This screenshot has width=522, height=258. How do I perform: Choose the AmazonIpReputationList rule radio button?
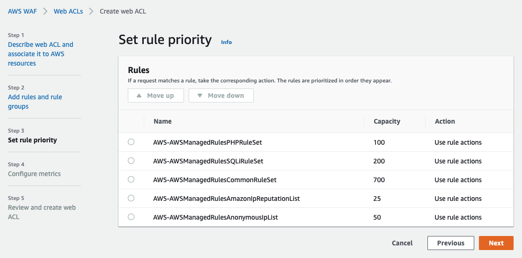click(x=131, y=198)
